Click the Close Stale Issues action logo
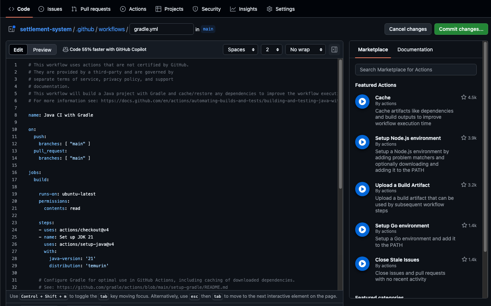Screen dimensions: 491x306 click(362, 264)
